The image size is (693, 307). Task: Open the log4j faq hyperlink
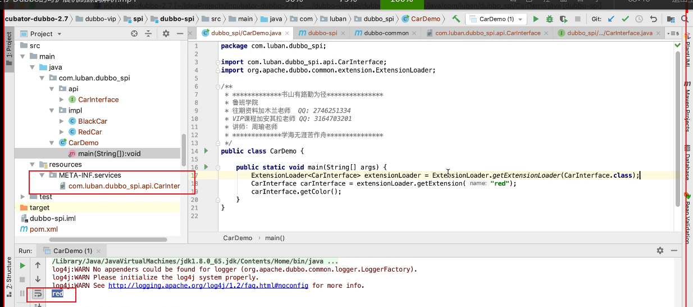pyautogui.click(x=208, y=286)
